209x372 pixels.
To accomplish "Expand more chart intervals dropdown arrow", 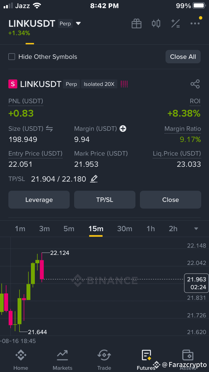I will [196, 229].
